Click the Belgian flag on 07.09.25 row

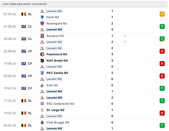coord(24,14)
